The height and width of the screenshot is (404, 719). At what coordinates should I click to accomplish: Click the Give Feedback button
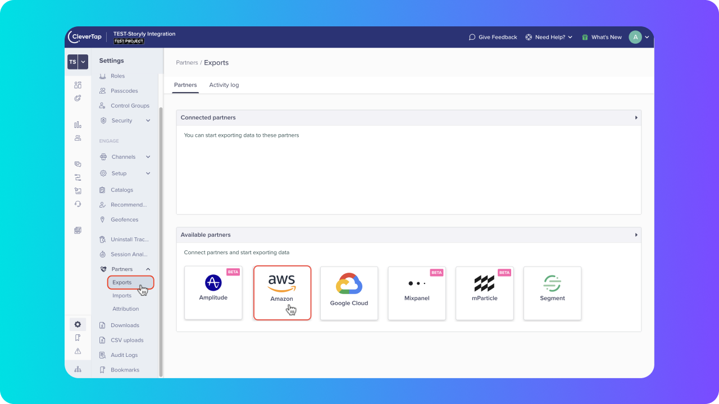(493, 37)
